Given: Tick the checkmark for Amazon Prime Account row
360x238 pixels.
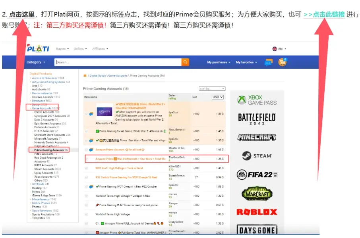Looking at the screenshot, I should [86, 150].
